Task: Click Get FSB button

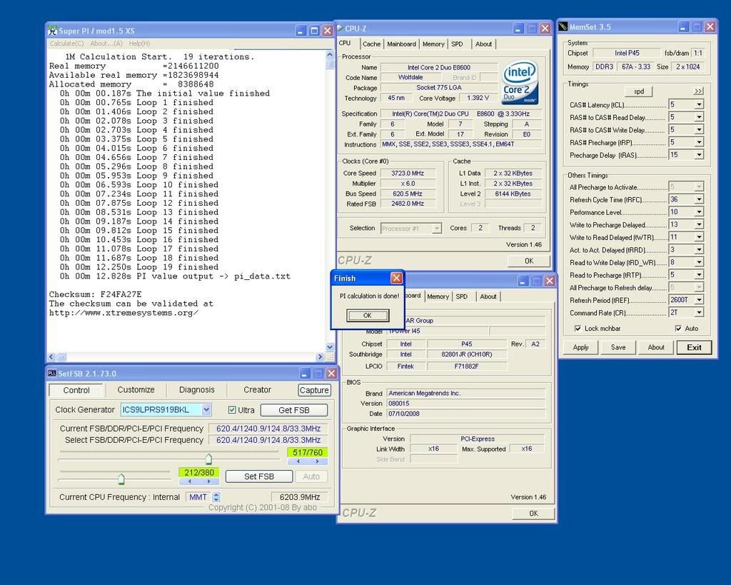Action: [293, 410]
